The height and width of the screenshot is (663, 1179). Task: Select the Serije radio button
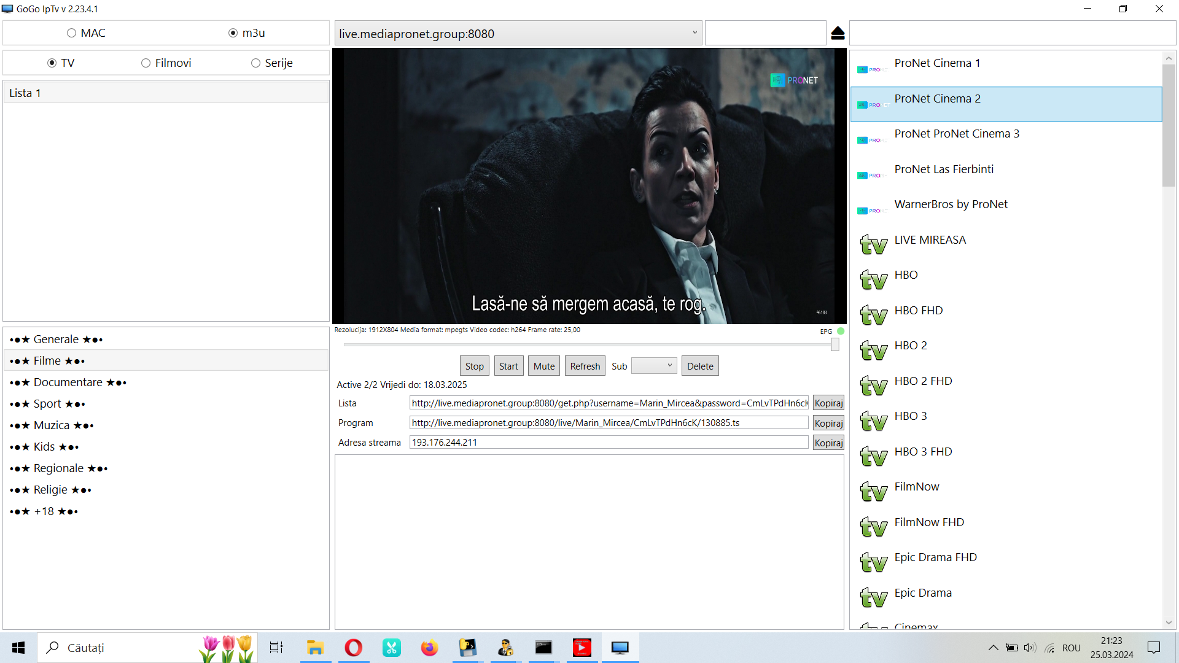[255, 63]
